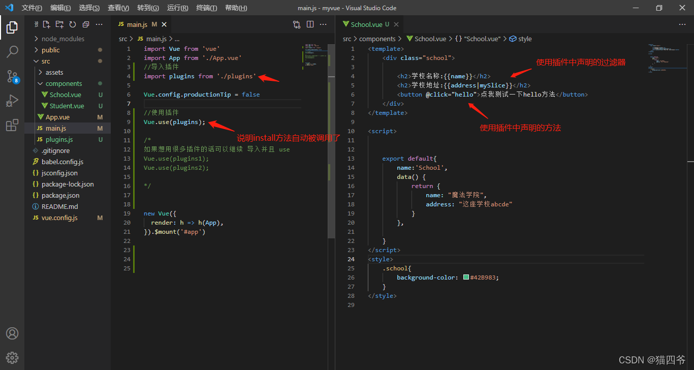The image size is (694, 370).
Task: Click line number 24 in School.vue gutter
Action: pos(351,259)
